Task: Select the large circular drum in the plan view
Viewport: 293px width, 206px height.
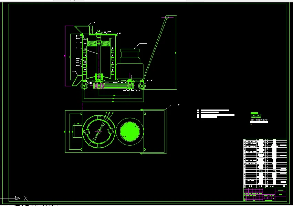Action: [99, 131]
